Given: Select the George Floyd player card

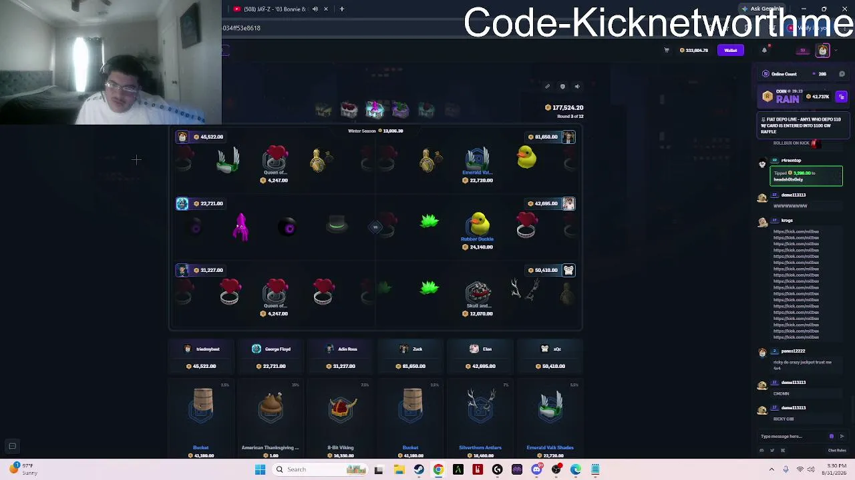Looking at the screenshot, I should [x=272, y=357].
